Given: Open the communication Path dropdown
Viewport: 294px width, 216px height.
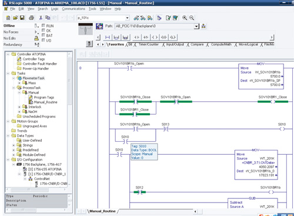Looking at the screenshot, I should tap(196, 26).
